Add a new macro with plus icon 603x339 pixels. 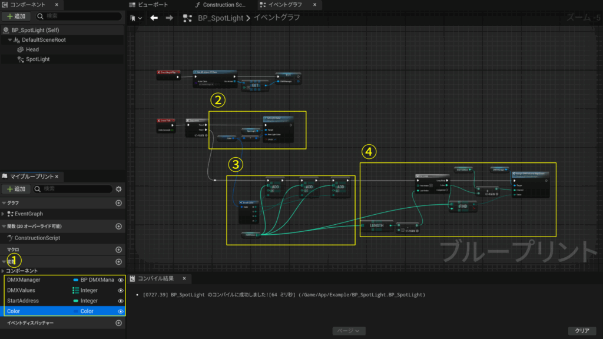point(118,250)
